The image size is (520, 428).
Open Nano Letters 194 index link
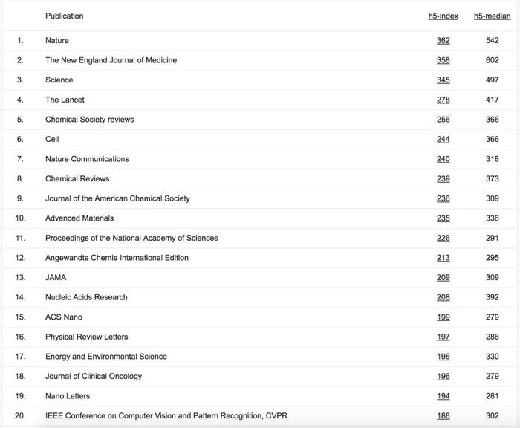point(443,396)
